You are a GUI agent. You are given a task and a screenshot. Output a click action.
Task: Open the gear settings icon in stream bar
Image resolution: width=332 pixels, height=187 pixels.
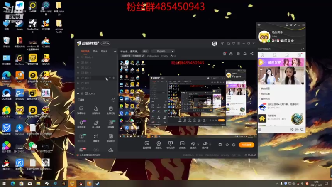(x=234, y=145)
